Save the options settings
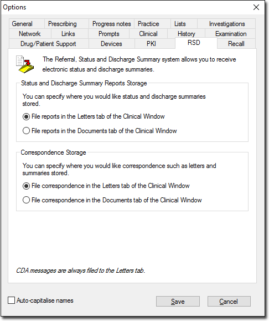The width and height of the screenshot is (269, 321). pos(178,302)
